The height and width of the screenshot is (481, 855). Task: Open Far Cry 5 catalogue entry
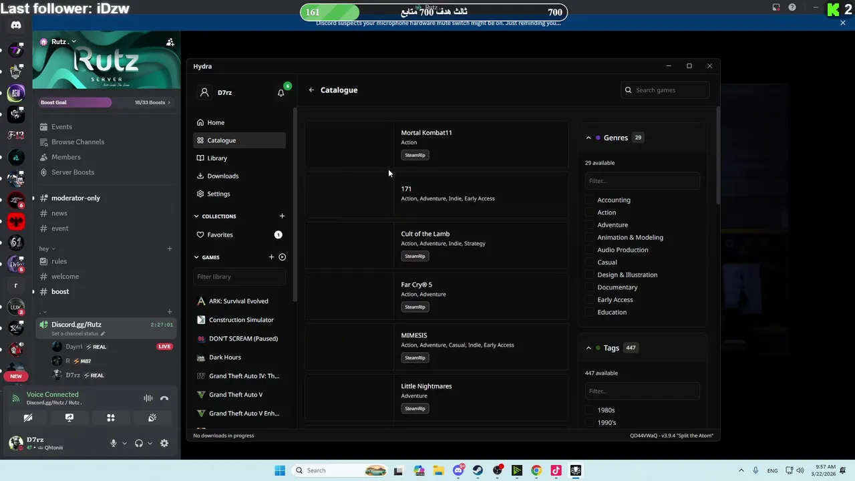coord(437,296)
